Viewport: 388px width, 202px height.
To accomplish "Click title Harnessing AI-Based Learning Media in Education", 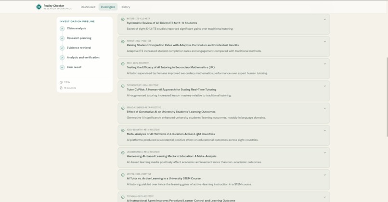I will click(171, 156).
